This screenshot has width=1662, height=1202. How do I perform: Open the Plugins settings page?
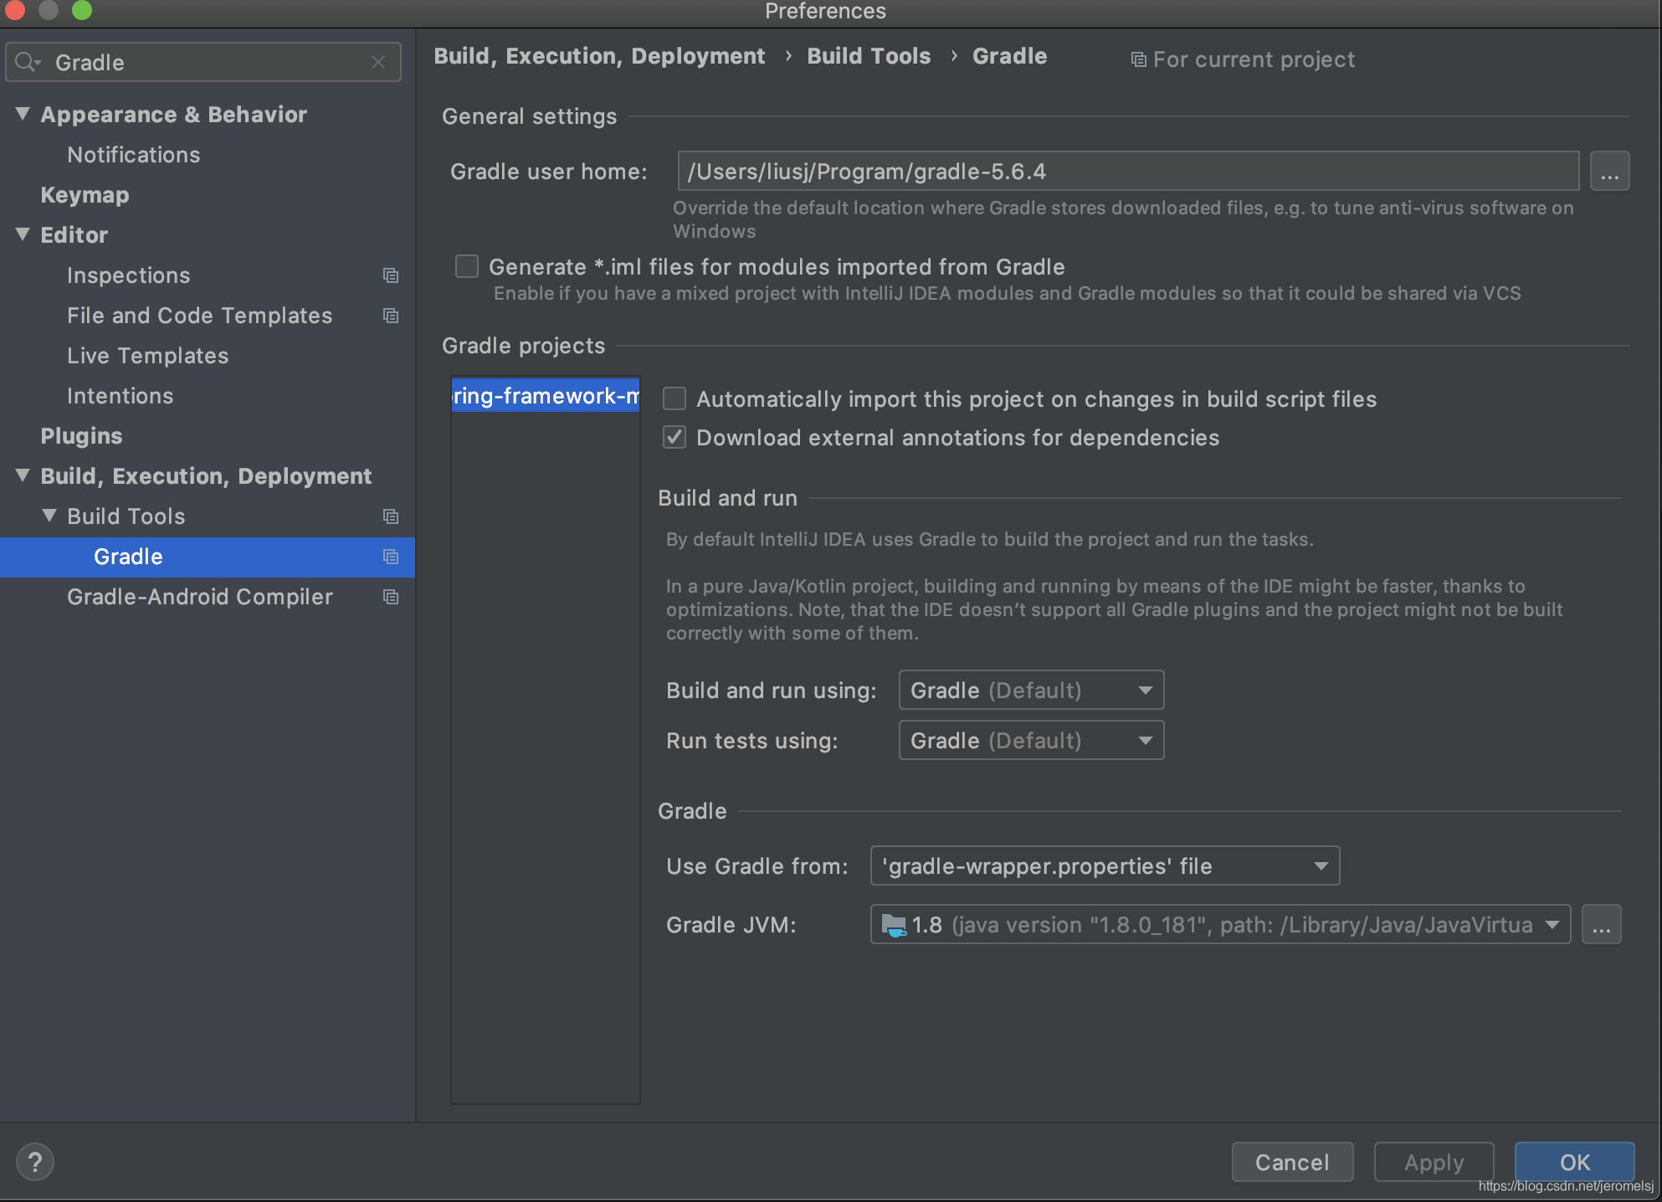(x=81, y=436)
